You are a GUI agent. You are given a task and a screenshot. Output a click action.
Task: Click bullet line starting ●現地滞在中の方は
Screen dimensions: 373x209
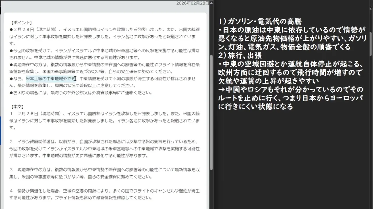click(x=105, y=64)
